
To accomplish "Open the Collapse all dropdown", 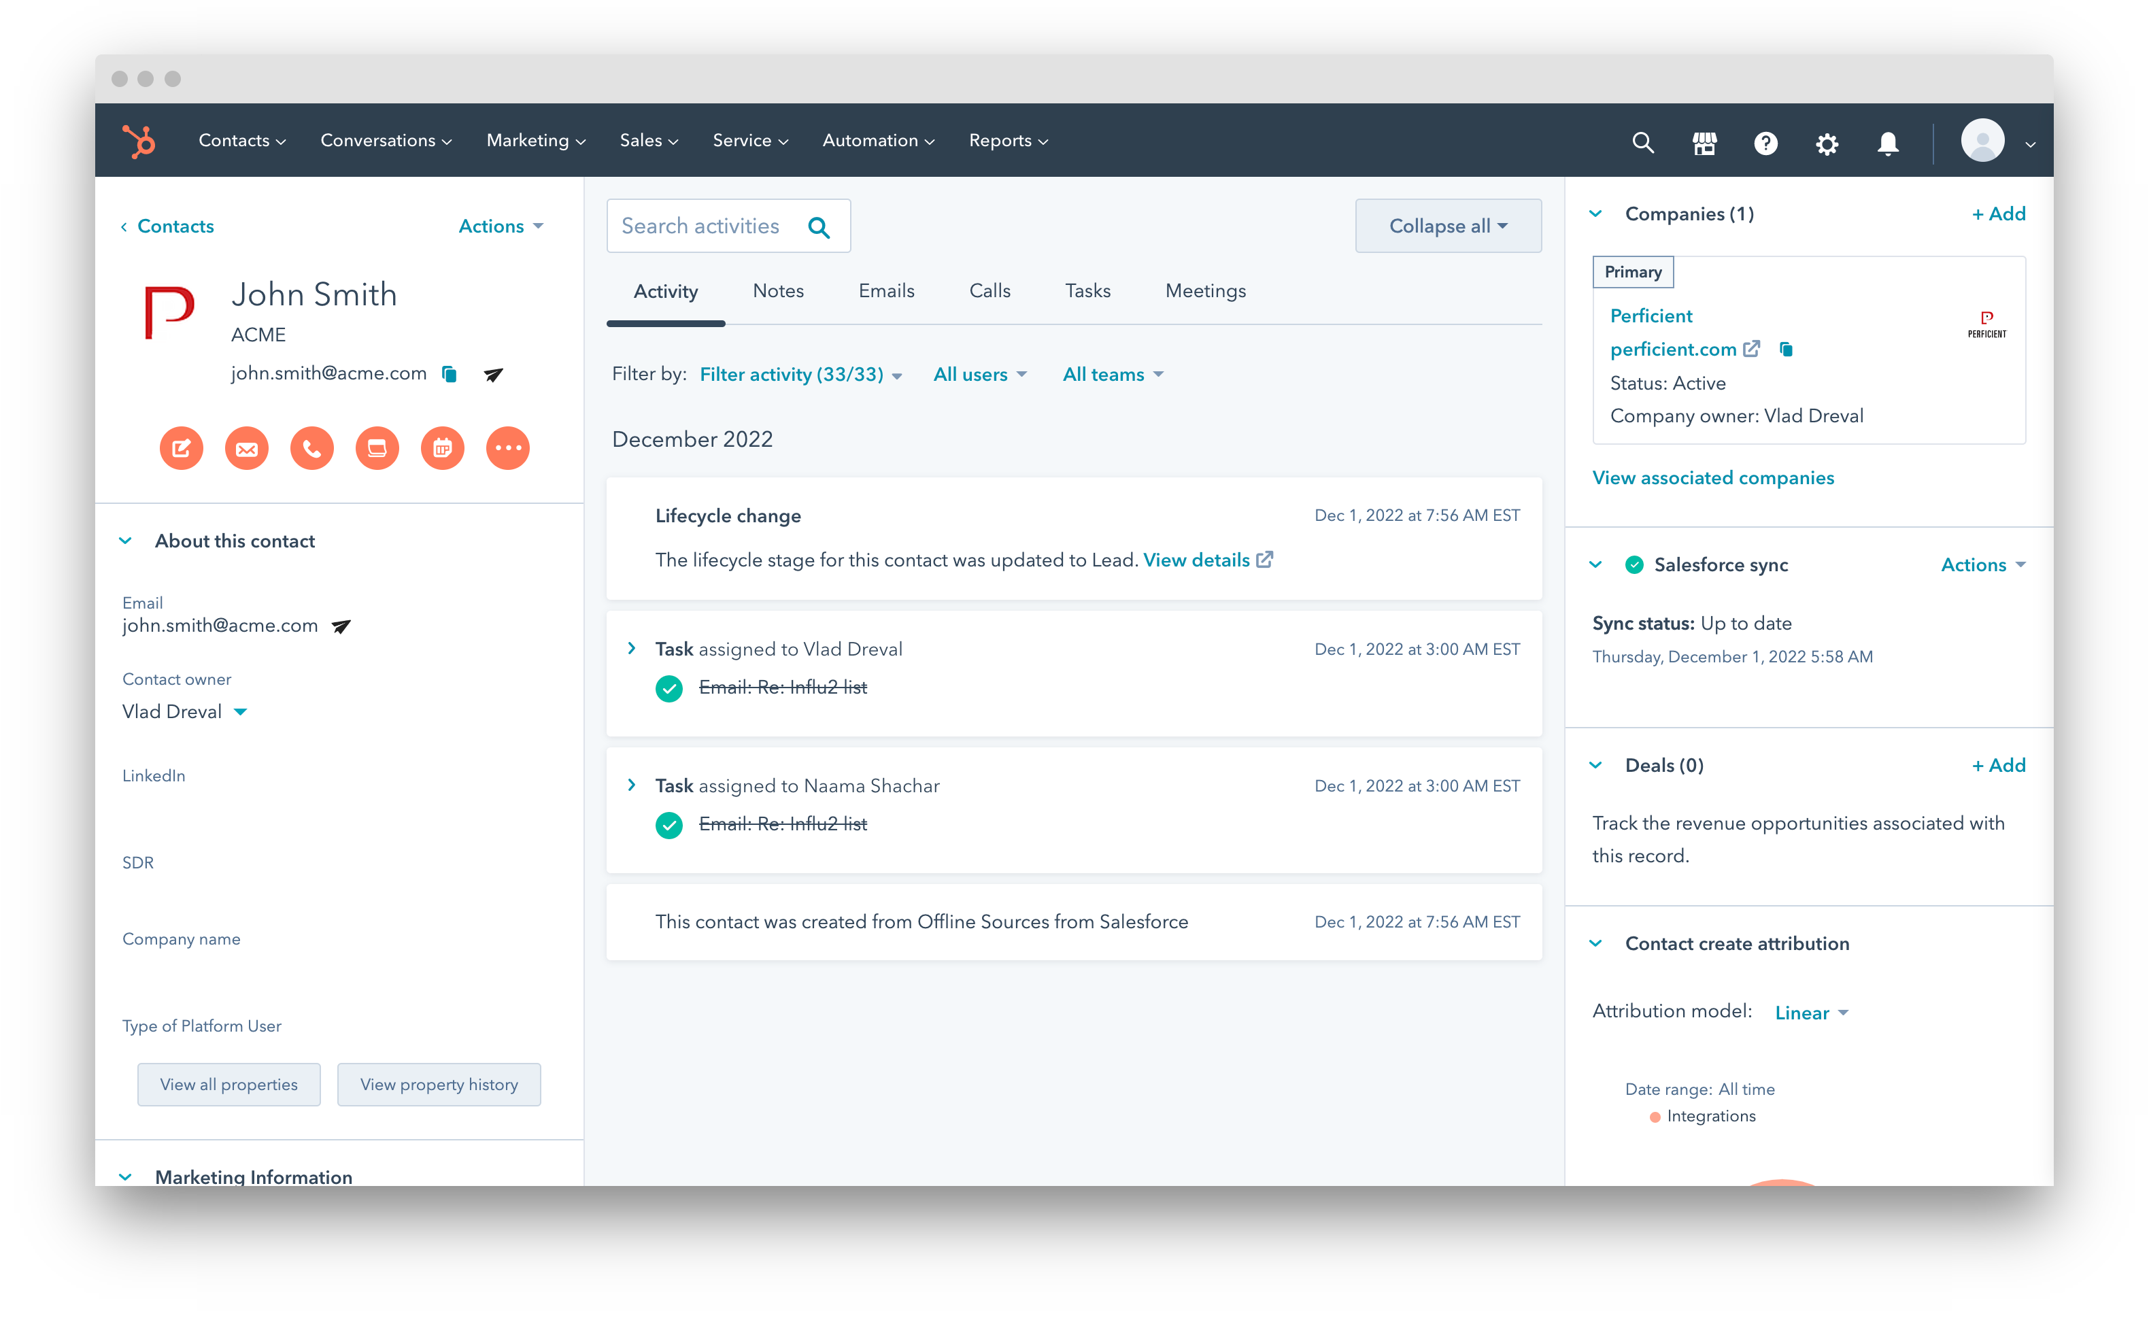I will 1448,226.
